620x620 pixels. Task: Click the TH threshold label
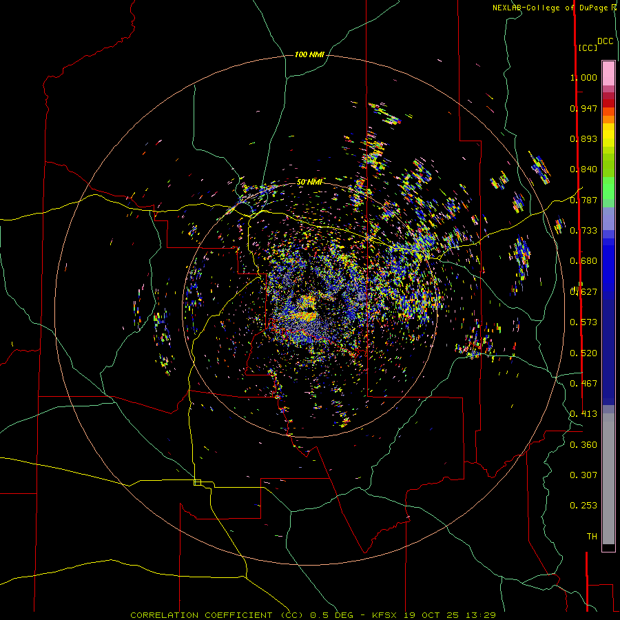point(592,537)
